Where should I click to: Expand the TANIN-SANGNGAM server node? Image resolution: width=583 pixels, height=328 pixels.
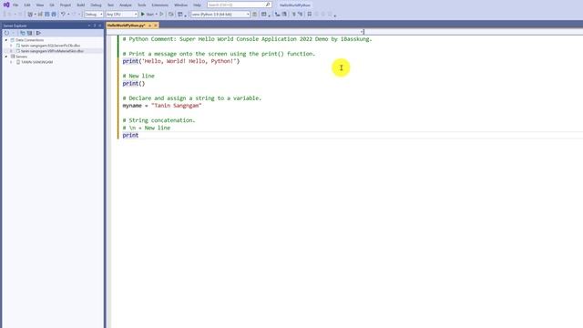pyautogui.click(x=11, y=62)
